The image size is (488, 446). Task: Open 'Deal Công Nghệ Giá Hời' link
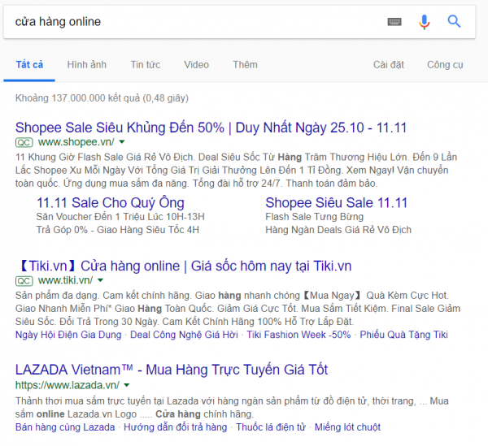[184, 335]
